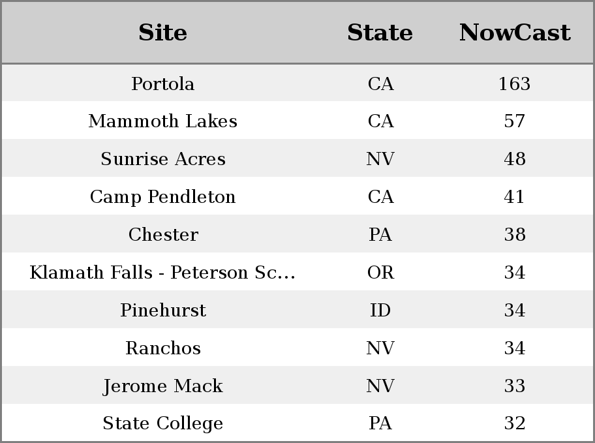Select the OR state cell
This screenshot has height=443, width=595.
click(380, 272)
